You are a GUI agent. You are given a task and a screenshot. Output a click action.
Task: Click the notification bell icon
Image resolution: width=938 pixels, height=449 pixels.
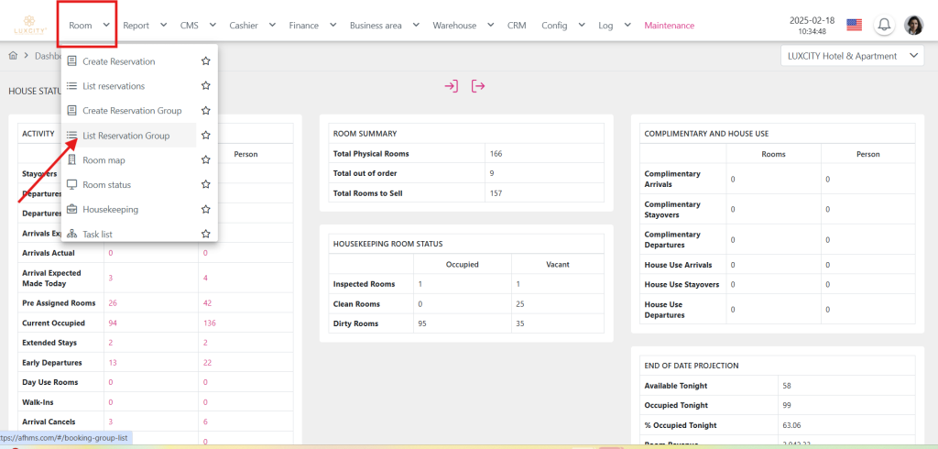coord(885,26)
